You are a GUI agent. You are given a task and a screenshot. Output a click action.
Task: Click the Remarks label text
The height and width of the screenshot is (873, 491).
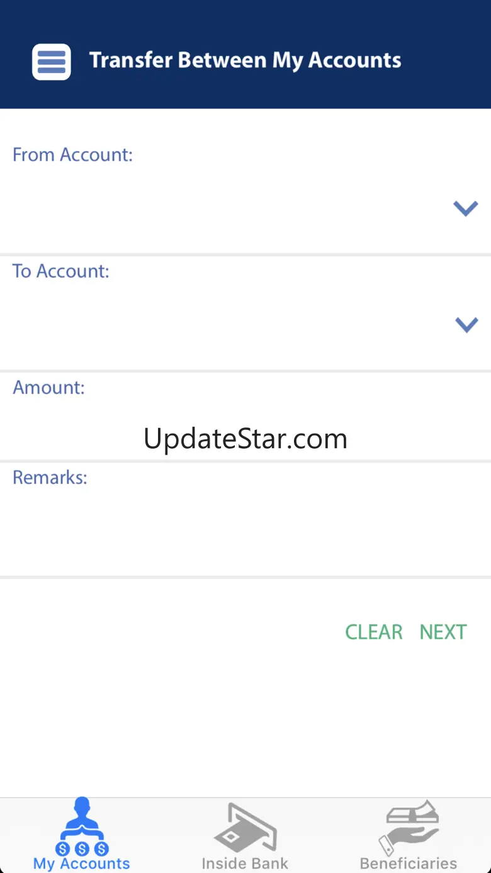tap(50, 478)
